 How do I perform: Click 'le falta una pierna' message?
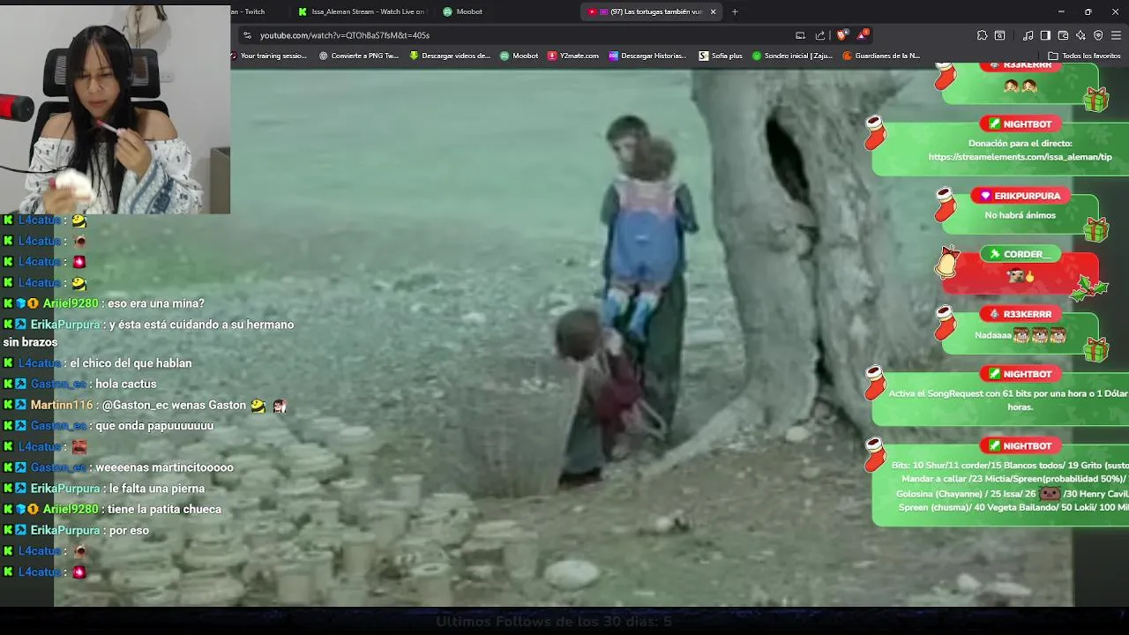[156, 489]
